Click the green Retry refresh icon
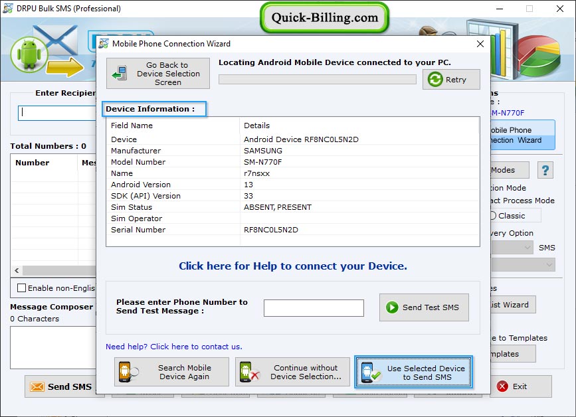 [435, 79]
